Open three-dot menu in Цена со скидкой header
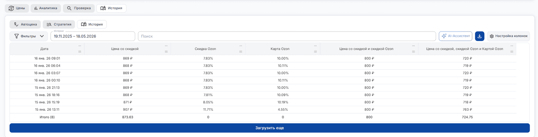Image resolution: width=538 pixels, height=137 pixels. pyautogui.click(x=166, y=46)
